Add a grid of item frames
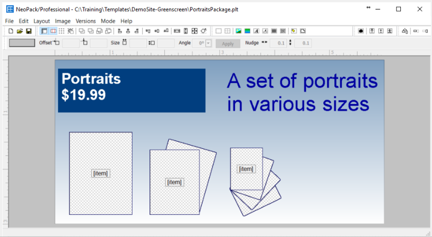432x237 pixels. (x=227, y=31)
